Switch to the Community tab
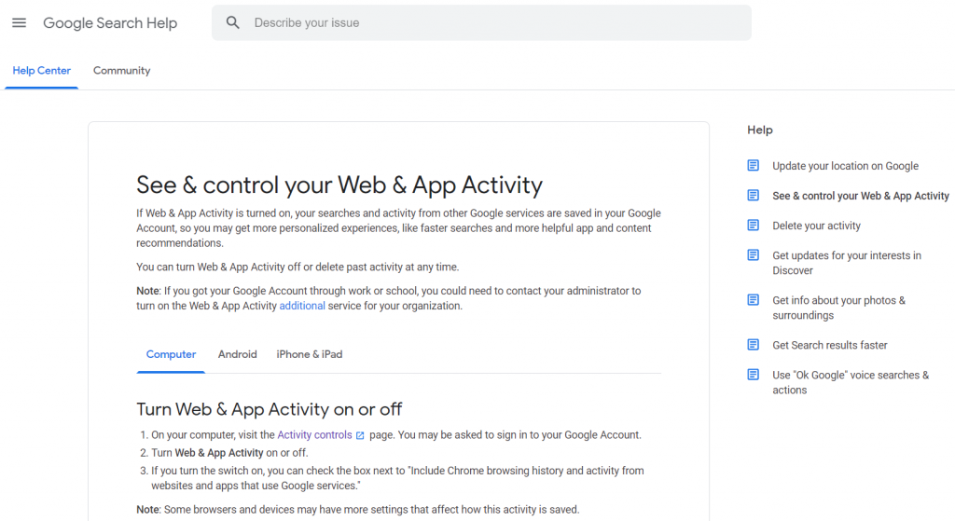955x521 pixels. click(x=122, y=71)
